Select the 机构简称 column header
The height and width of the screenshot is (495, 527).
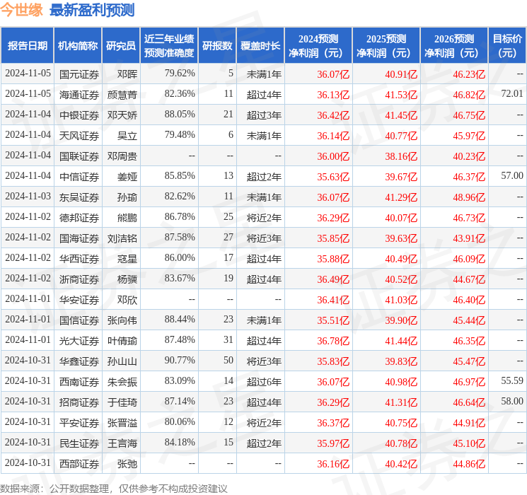click(78, 46)
